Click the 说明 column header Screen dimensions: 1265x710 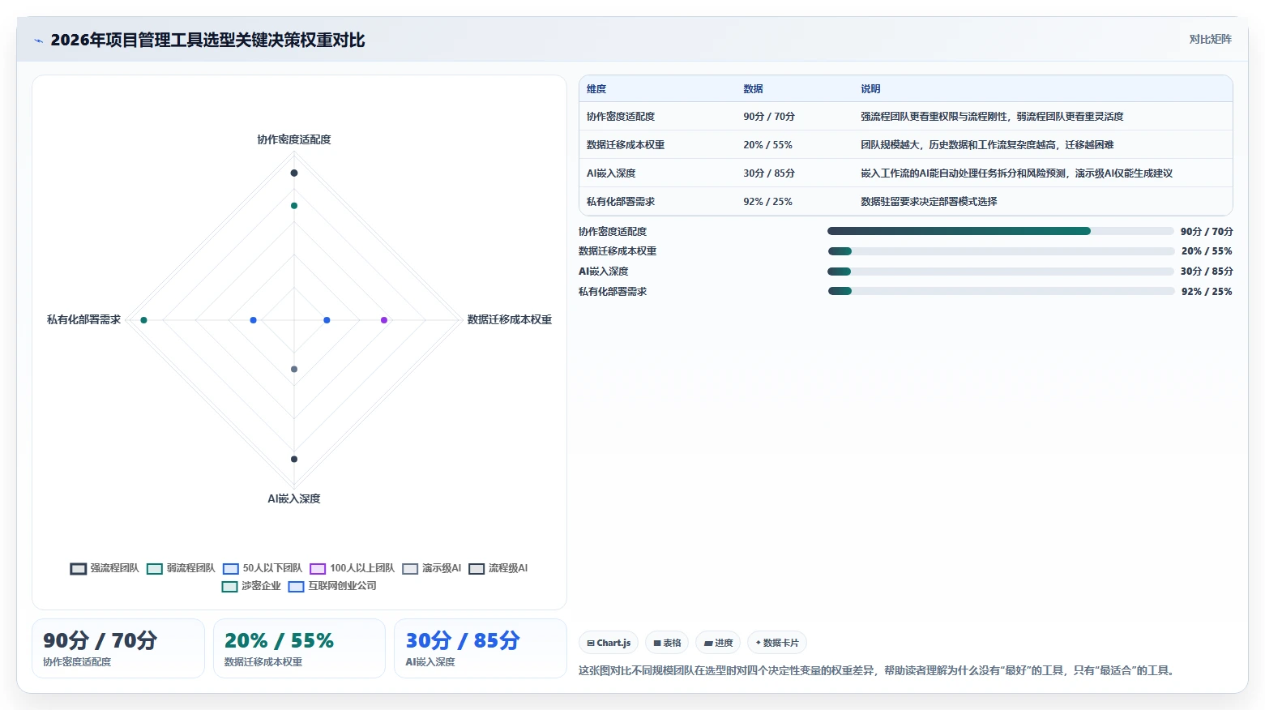click(870, 89)
